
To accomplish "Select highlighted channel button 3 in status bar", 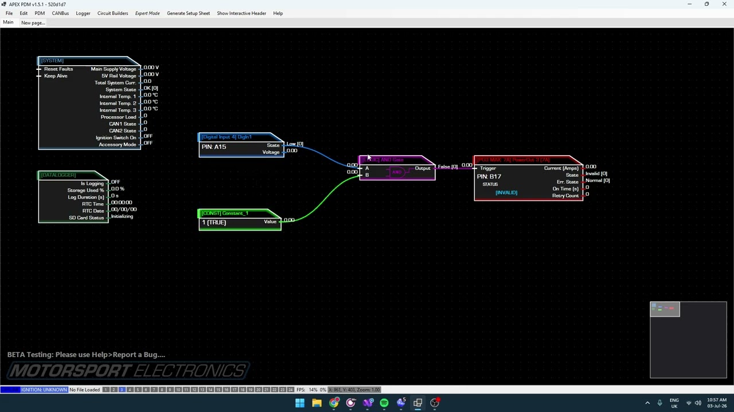I will point(122,390).
